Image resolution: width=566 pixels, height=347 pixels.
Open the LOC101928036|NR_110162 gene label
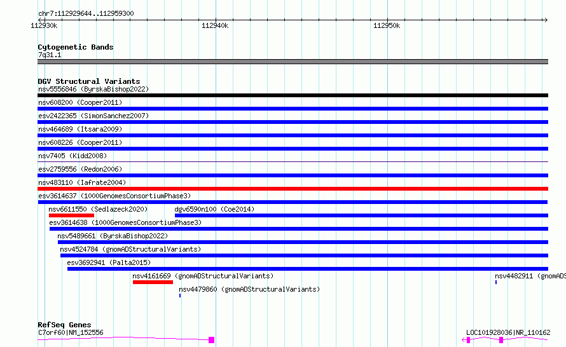tap(508, 332)
